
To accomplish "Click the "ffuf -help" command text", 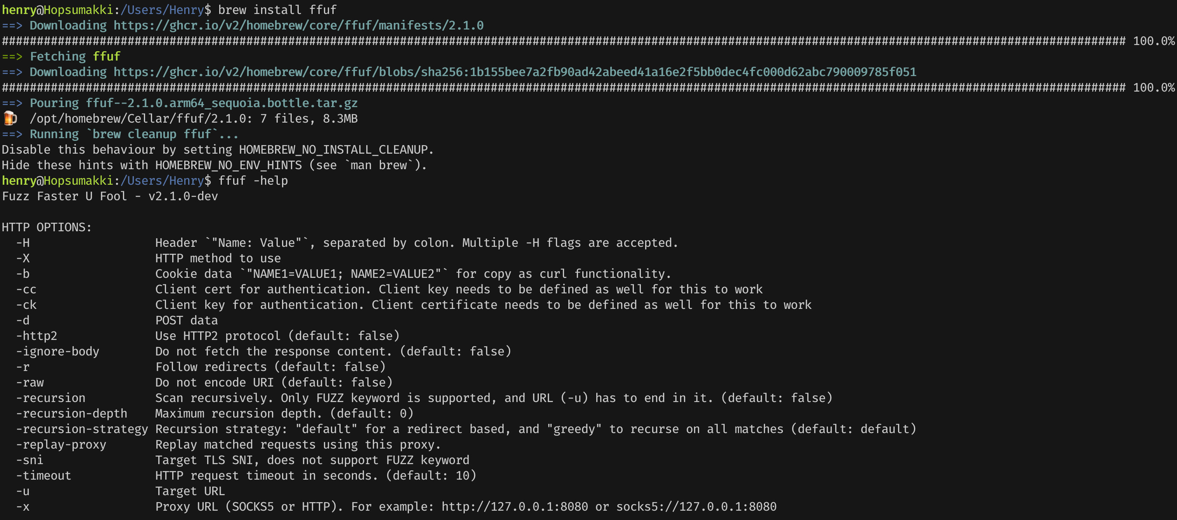I will (x=253, y=180).
